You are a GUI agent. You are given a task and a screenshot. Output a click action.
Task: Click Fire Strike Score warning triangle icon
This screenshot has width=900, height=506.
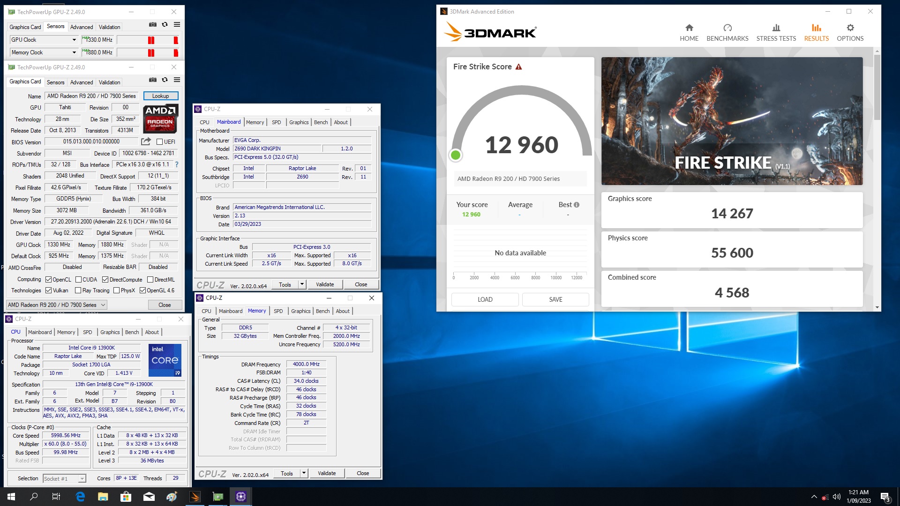pos(518,67)
